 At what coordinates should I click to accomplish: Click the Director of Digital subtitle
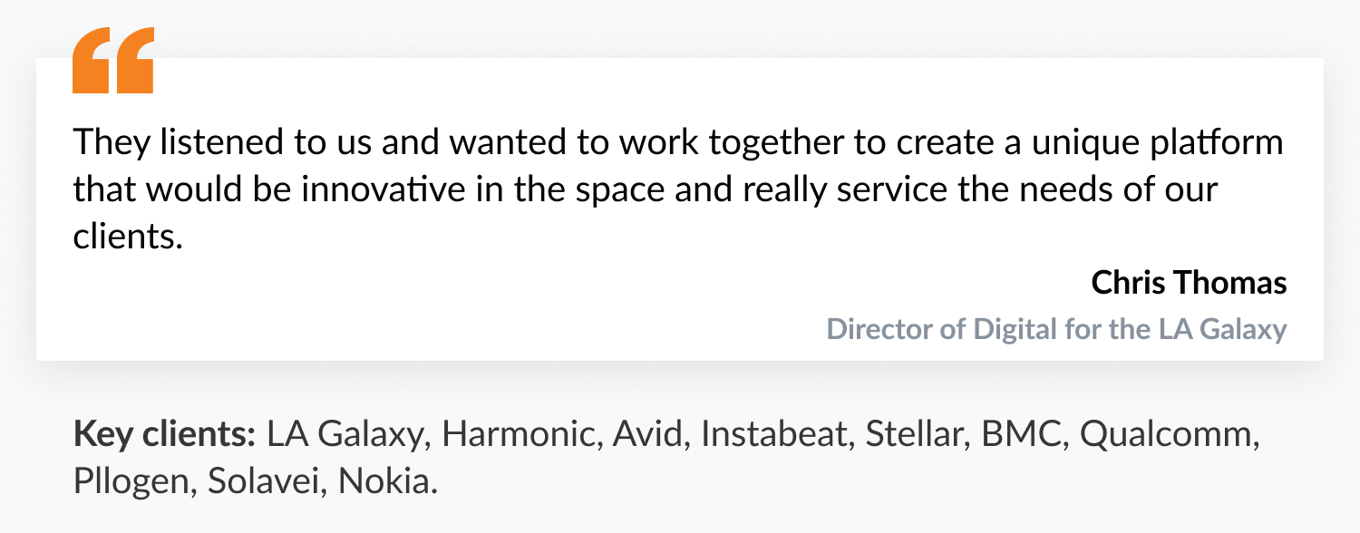[1056, 328]
